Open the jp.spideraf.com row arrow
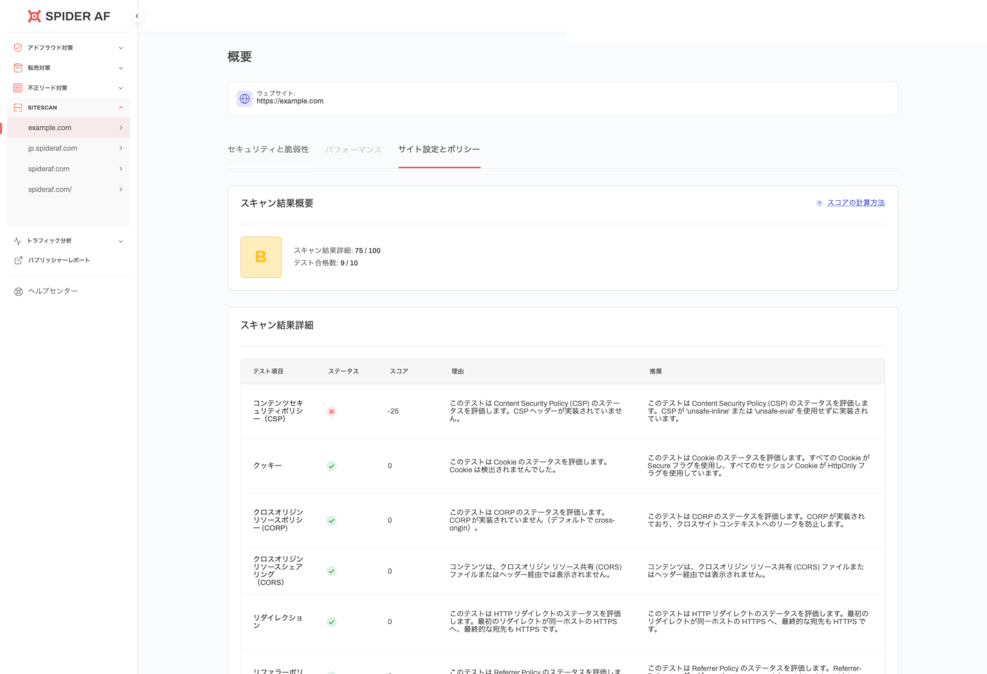Image resolution: width=987 pixels, height=674 pixels. [121, 148]
